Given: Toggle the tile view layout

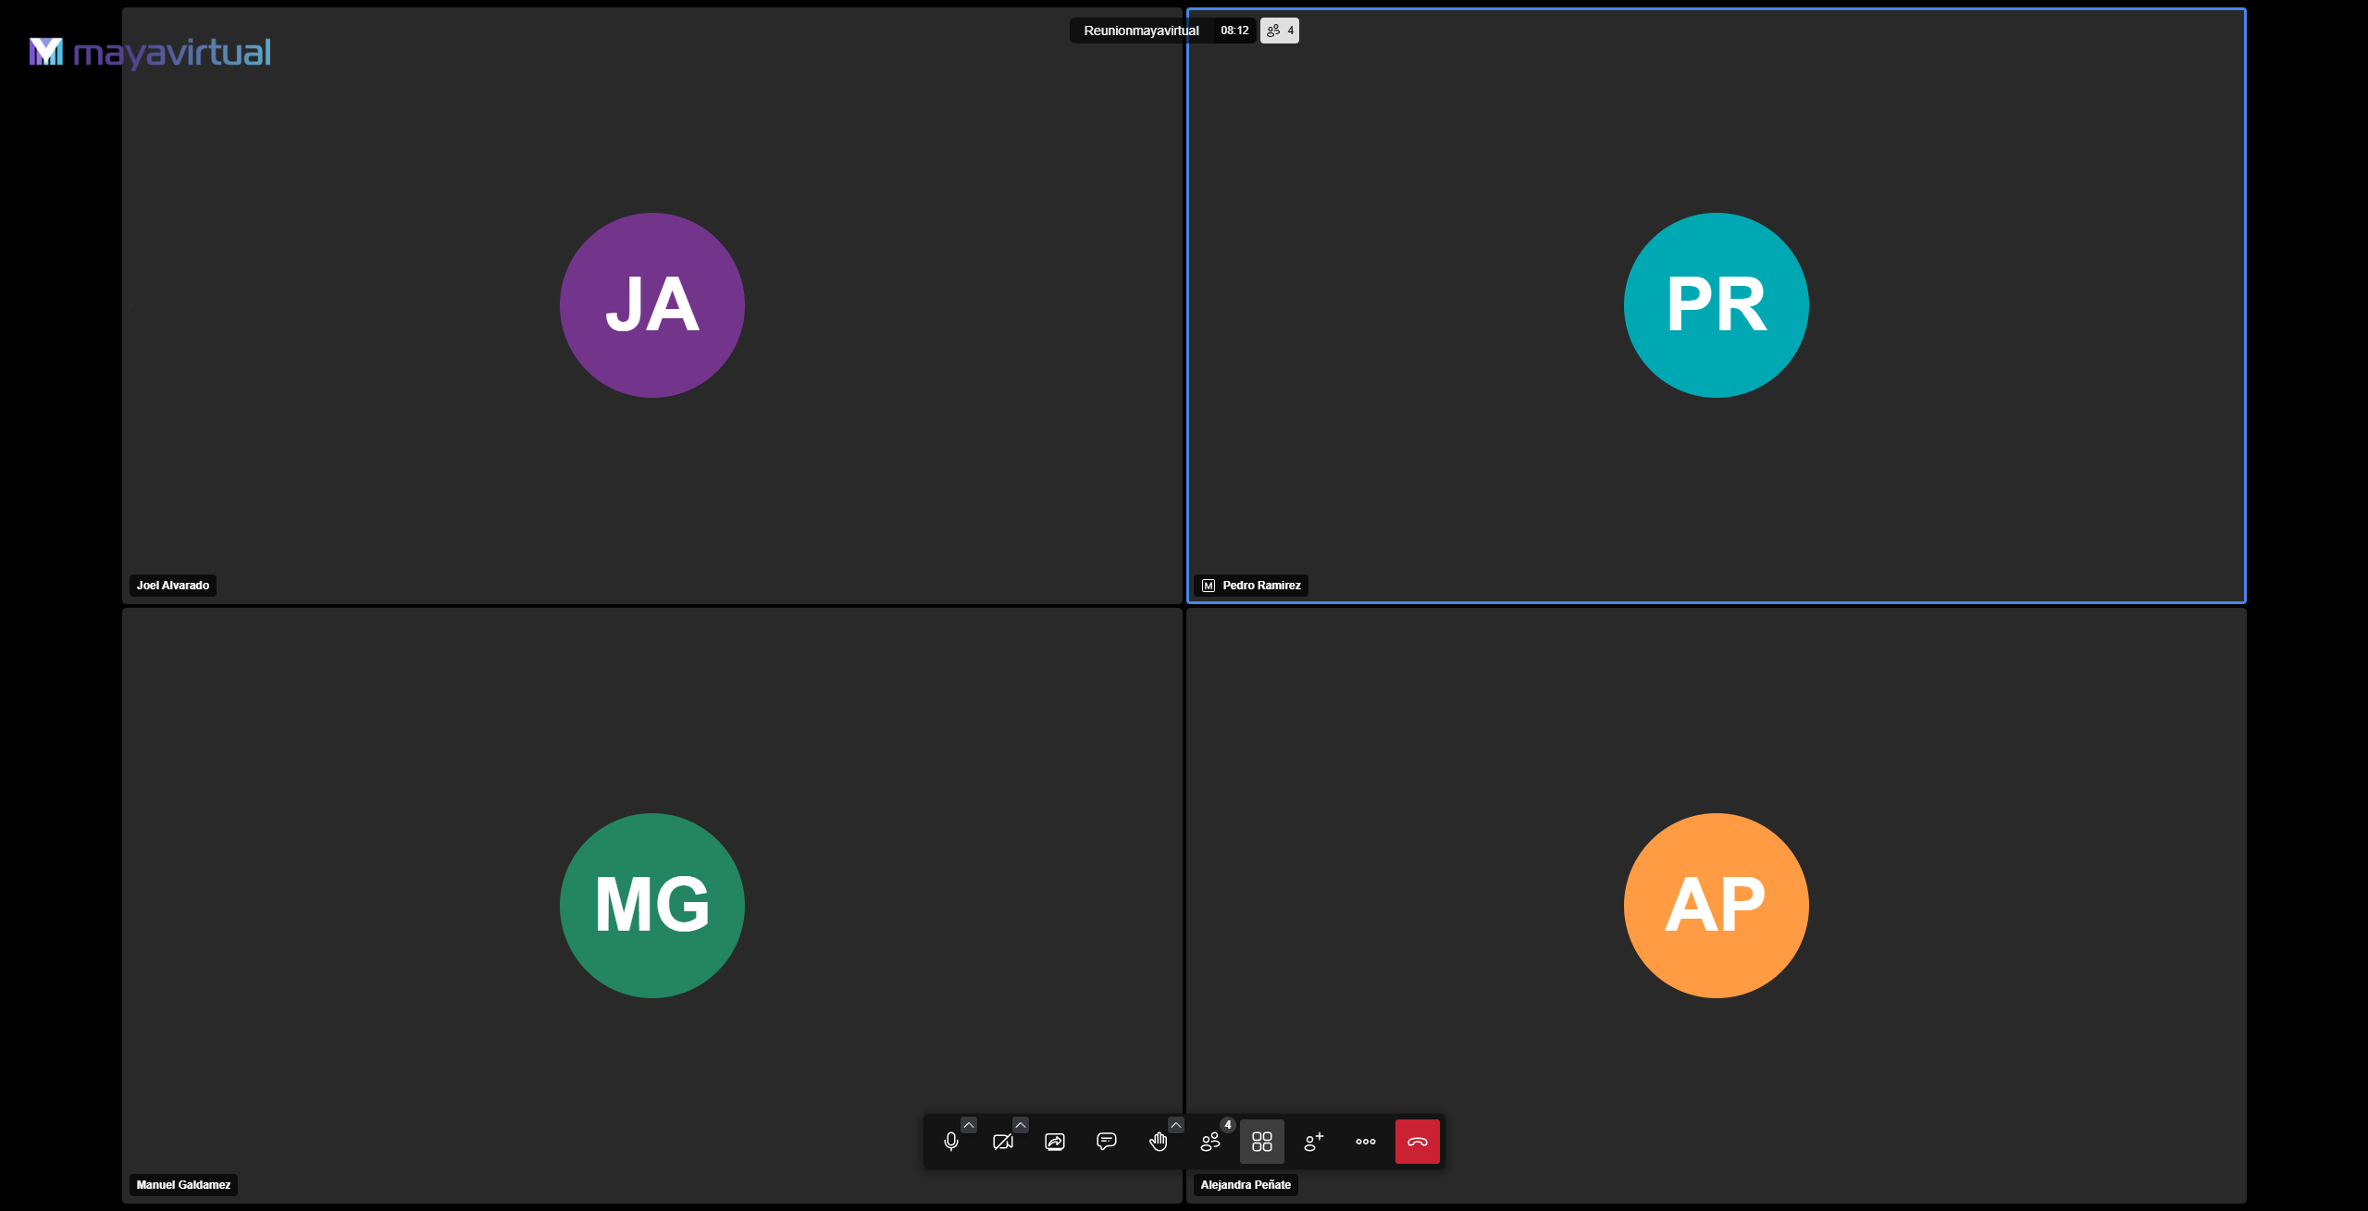Looking at the screenshot, I should pyautogui.click(x=1262, y=1142).
